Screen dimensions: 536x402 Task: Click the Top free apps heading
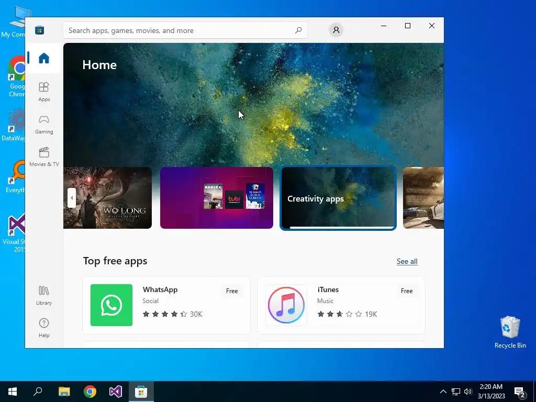pos(115,261)
